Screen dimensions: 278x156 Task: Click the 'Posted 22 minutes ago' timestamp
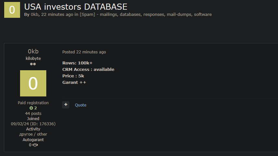pos(84,52)
